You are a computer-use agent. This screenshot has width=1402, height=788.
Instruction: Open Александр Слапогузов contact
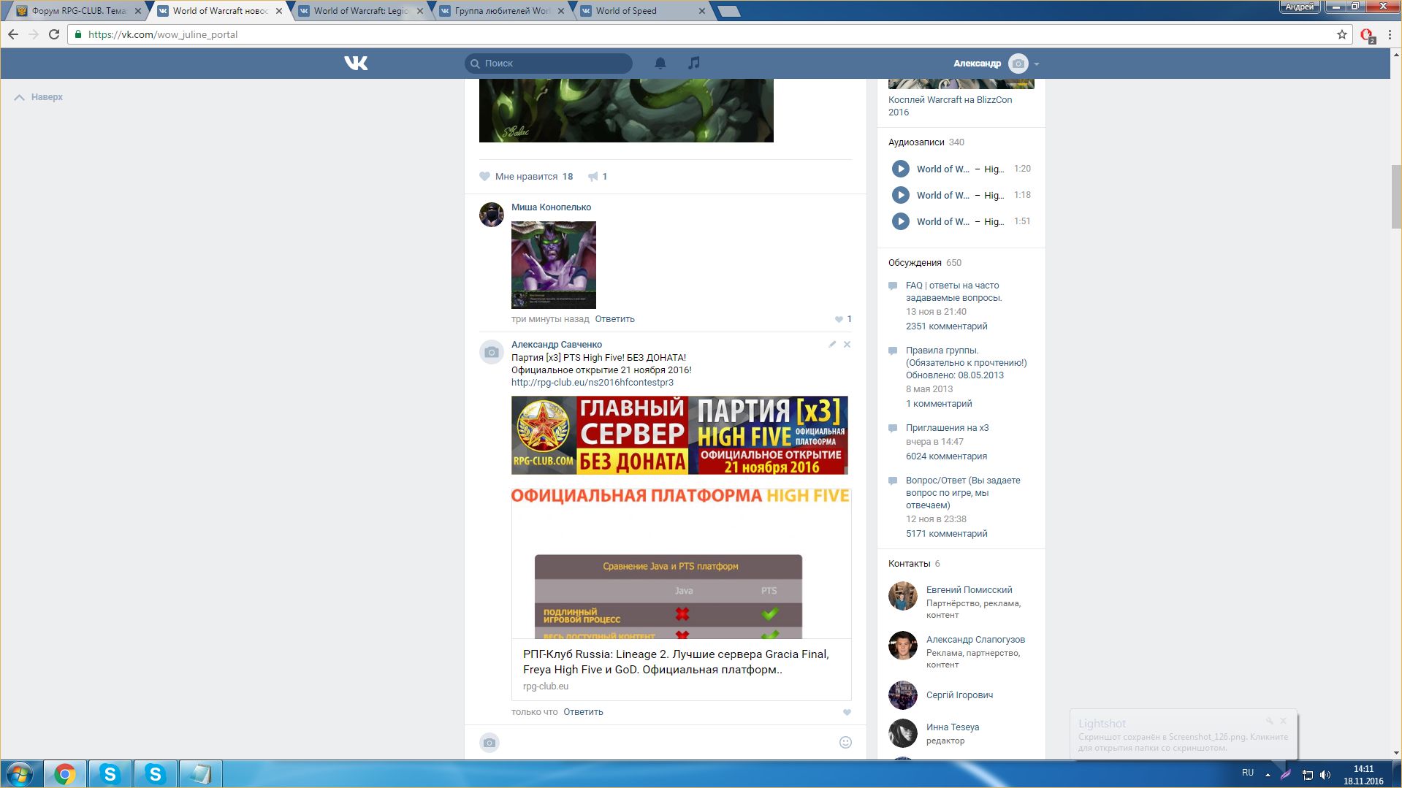[975, 640]
